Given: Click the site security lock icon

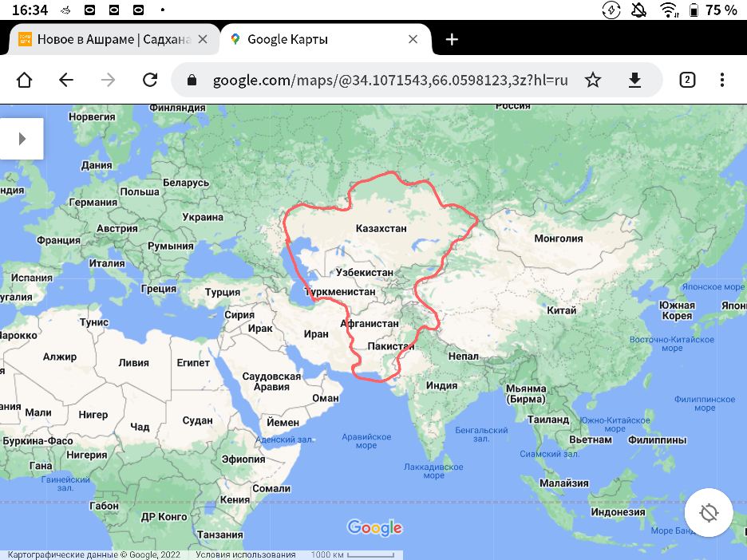Looking at the screenshot, I should [192, 80].
